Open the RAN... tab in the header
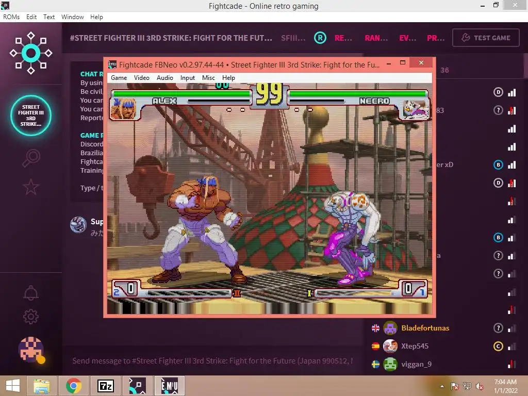Image resolution: width=528 pixels, height=396 pixels. click(376, 38)
